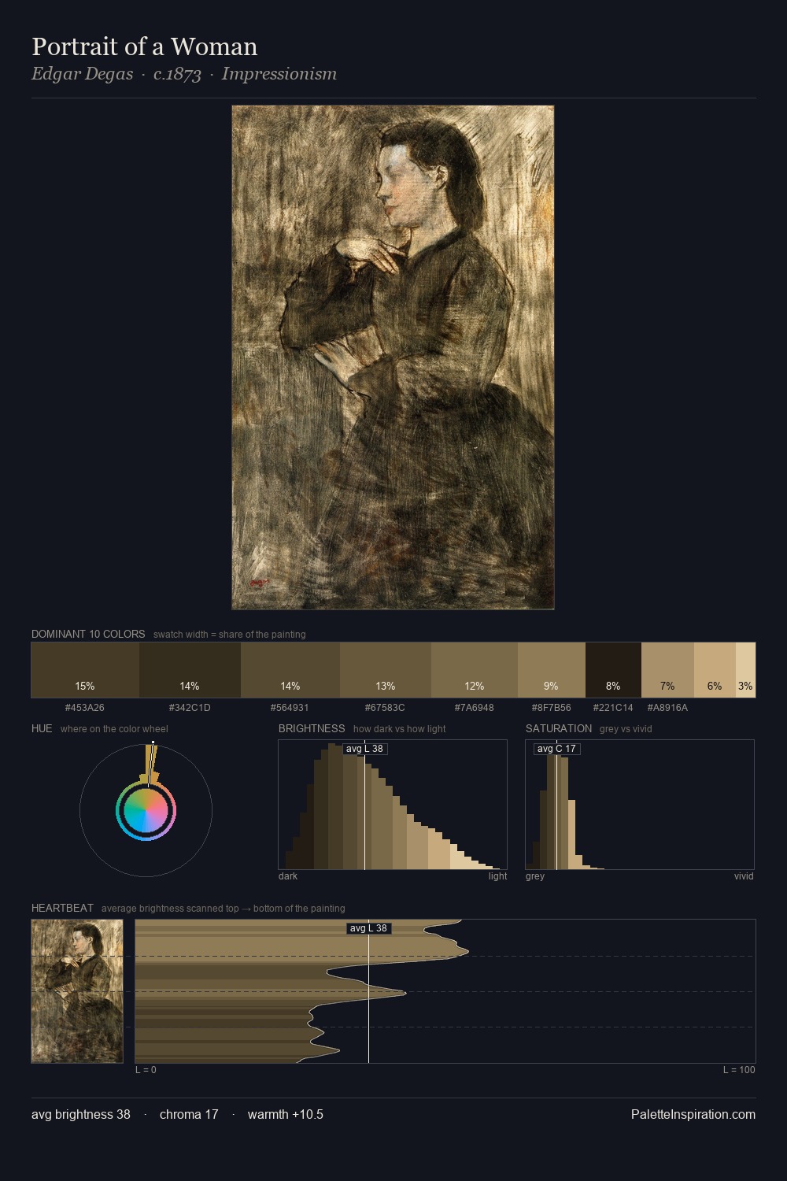Click the 'DOMINANT 10 COLORS' heading
787x1181 pixels.
coord(88,634)
